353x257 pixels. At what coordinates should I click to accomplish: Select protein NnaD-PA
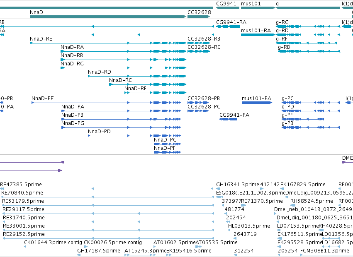(121, 111)
